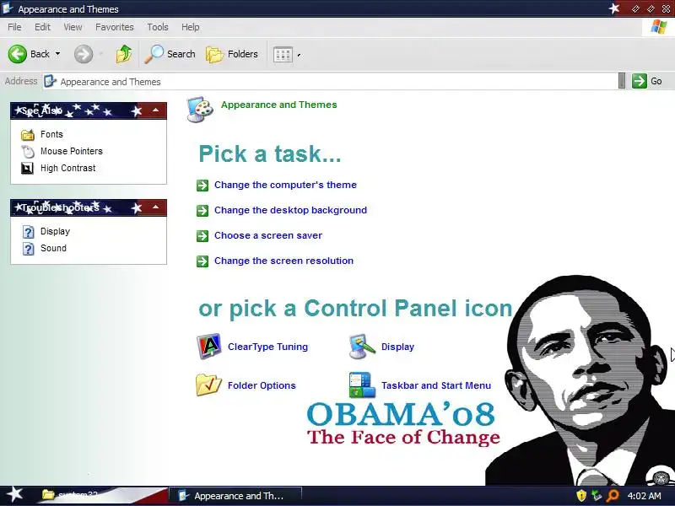Select Change the desktop background
This screenshot has width=675, height=506.
point(290,210)
